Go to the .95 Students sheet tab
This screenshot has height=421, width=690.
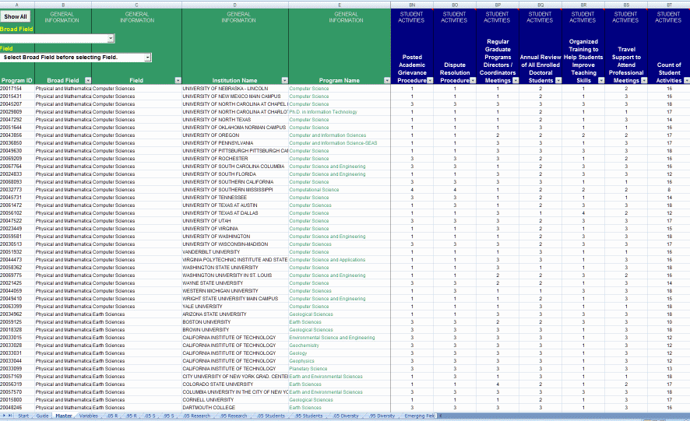(x=308, y=416)
